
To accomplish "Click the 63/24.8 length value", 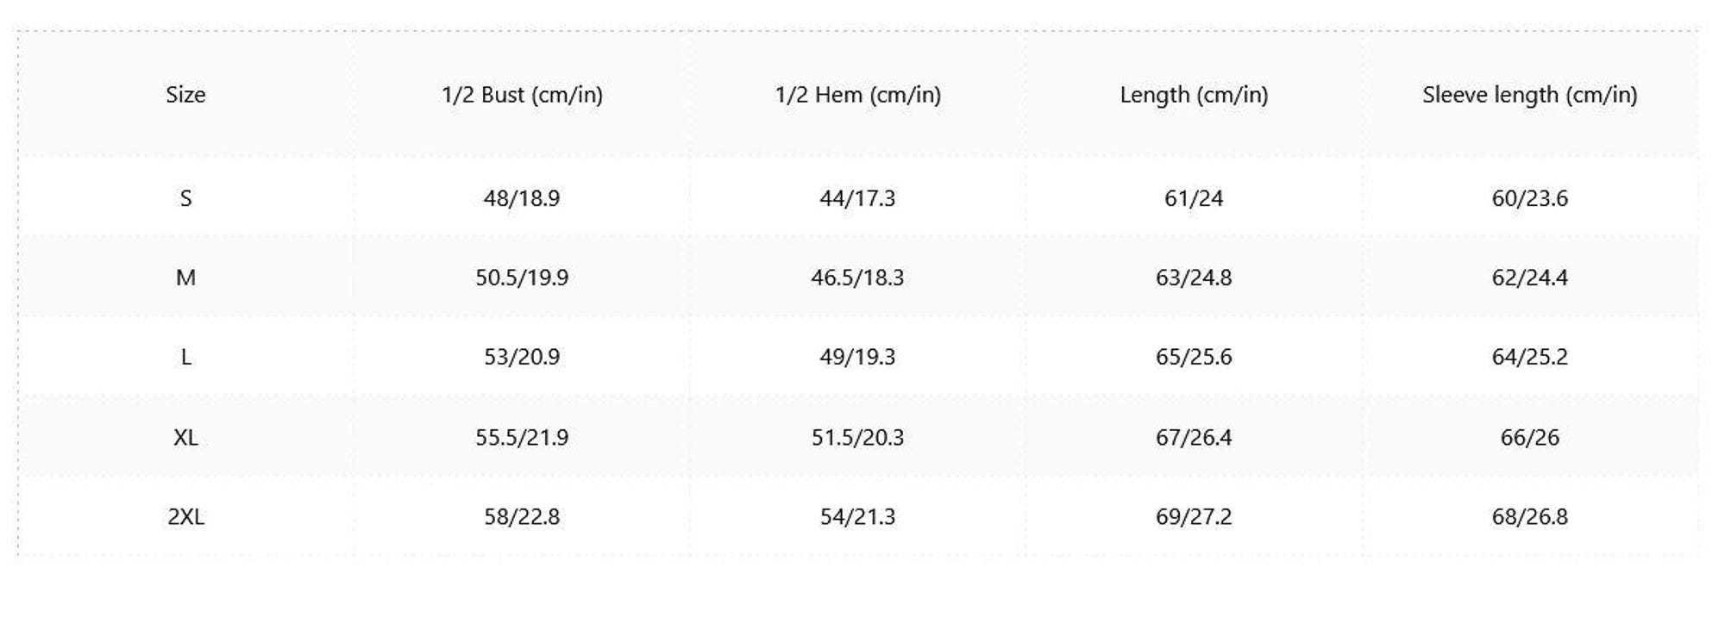I will [x=1194, y=278].
